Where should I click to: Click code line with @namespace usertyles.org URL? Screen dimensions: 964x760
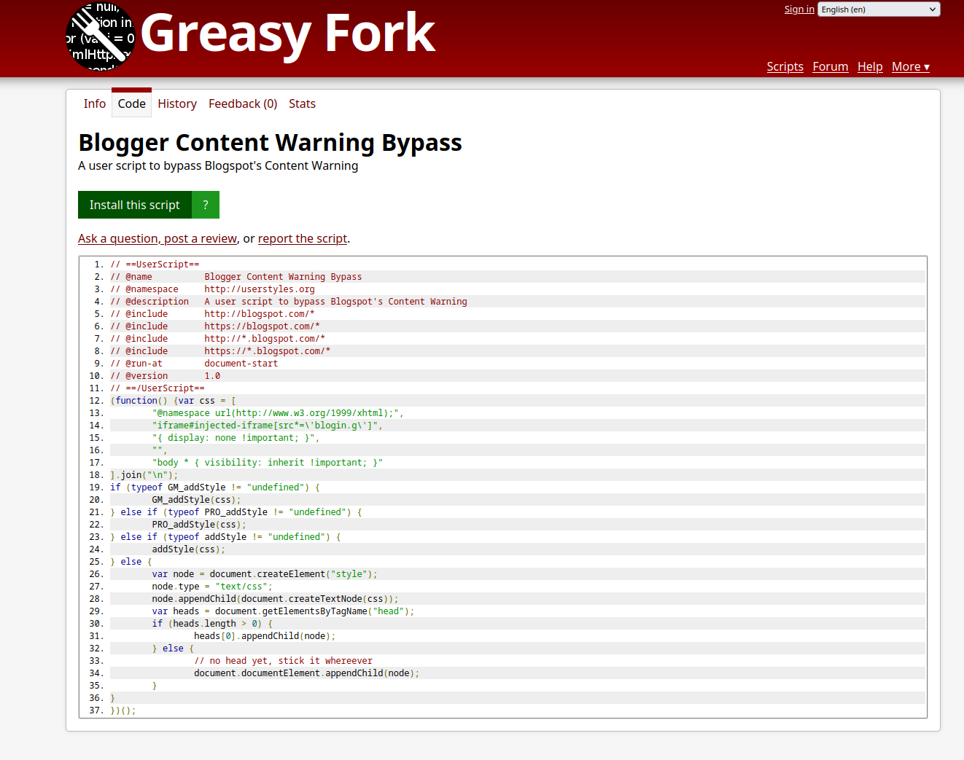259,289
